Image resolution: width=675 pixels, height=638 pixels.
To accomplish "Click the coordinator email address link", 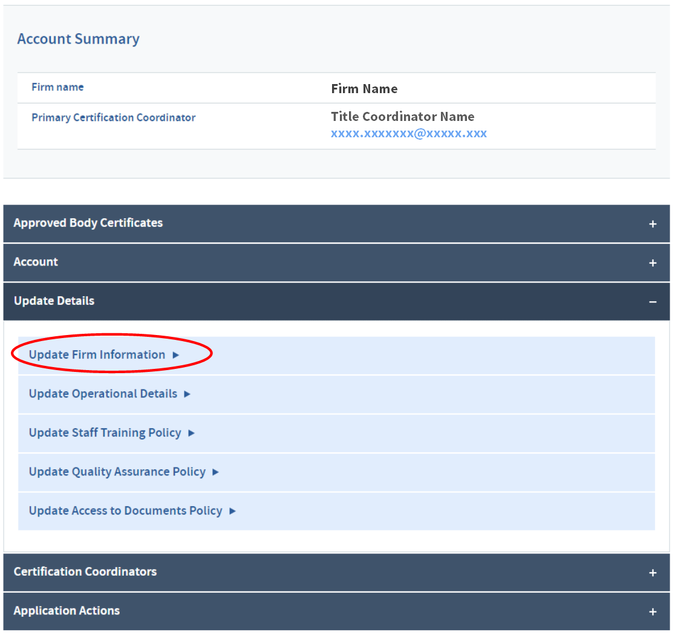I will pos(408,134).
